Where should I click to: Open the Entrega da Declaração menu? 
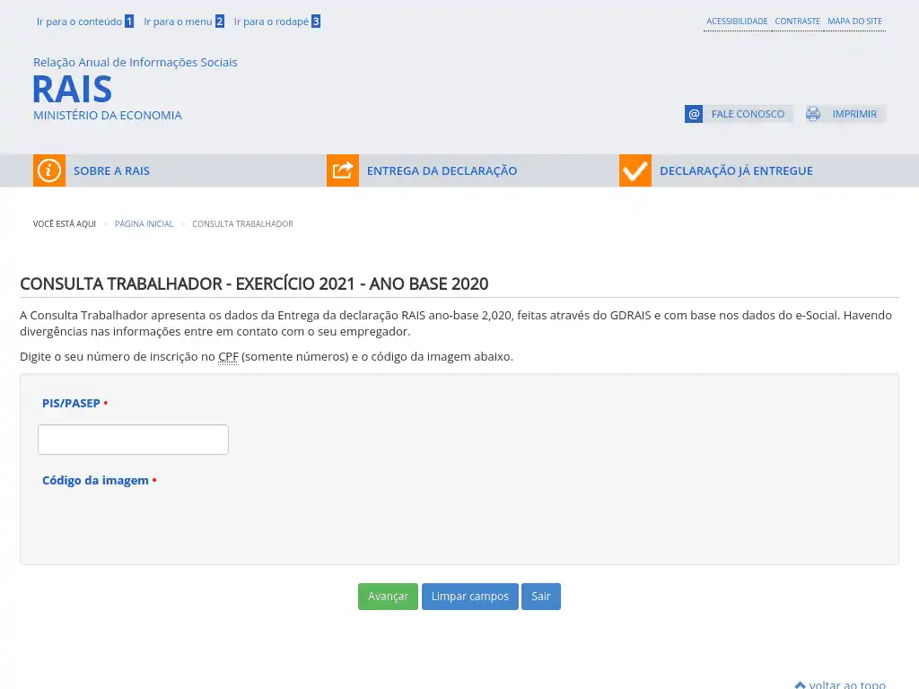pos(442,170)
